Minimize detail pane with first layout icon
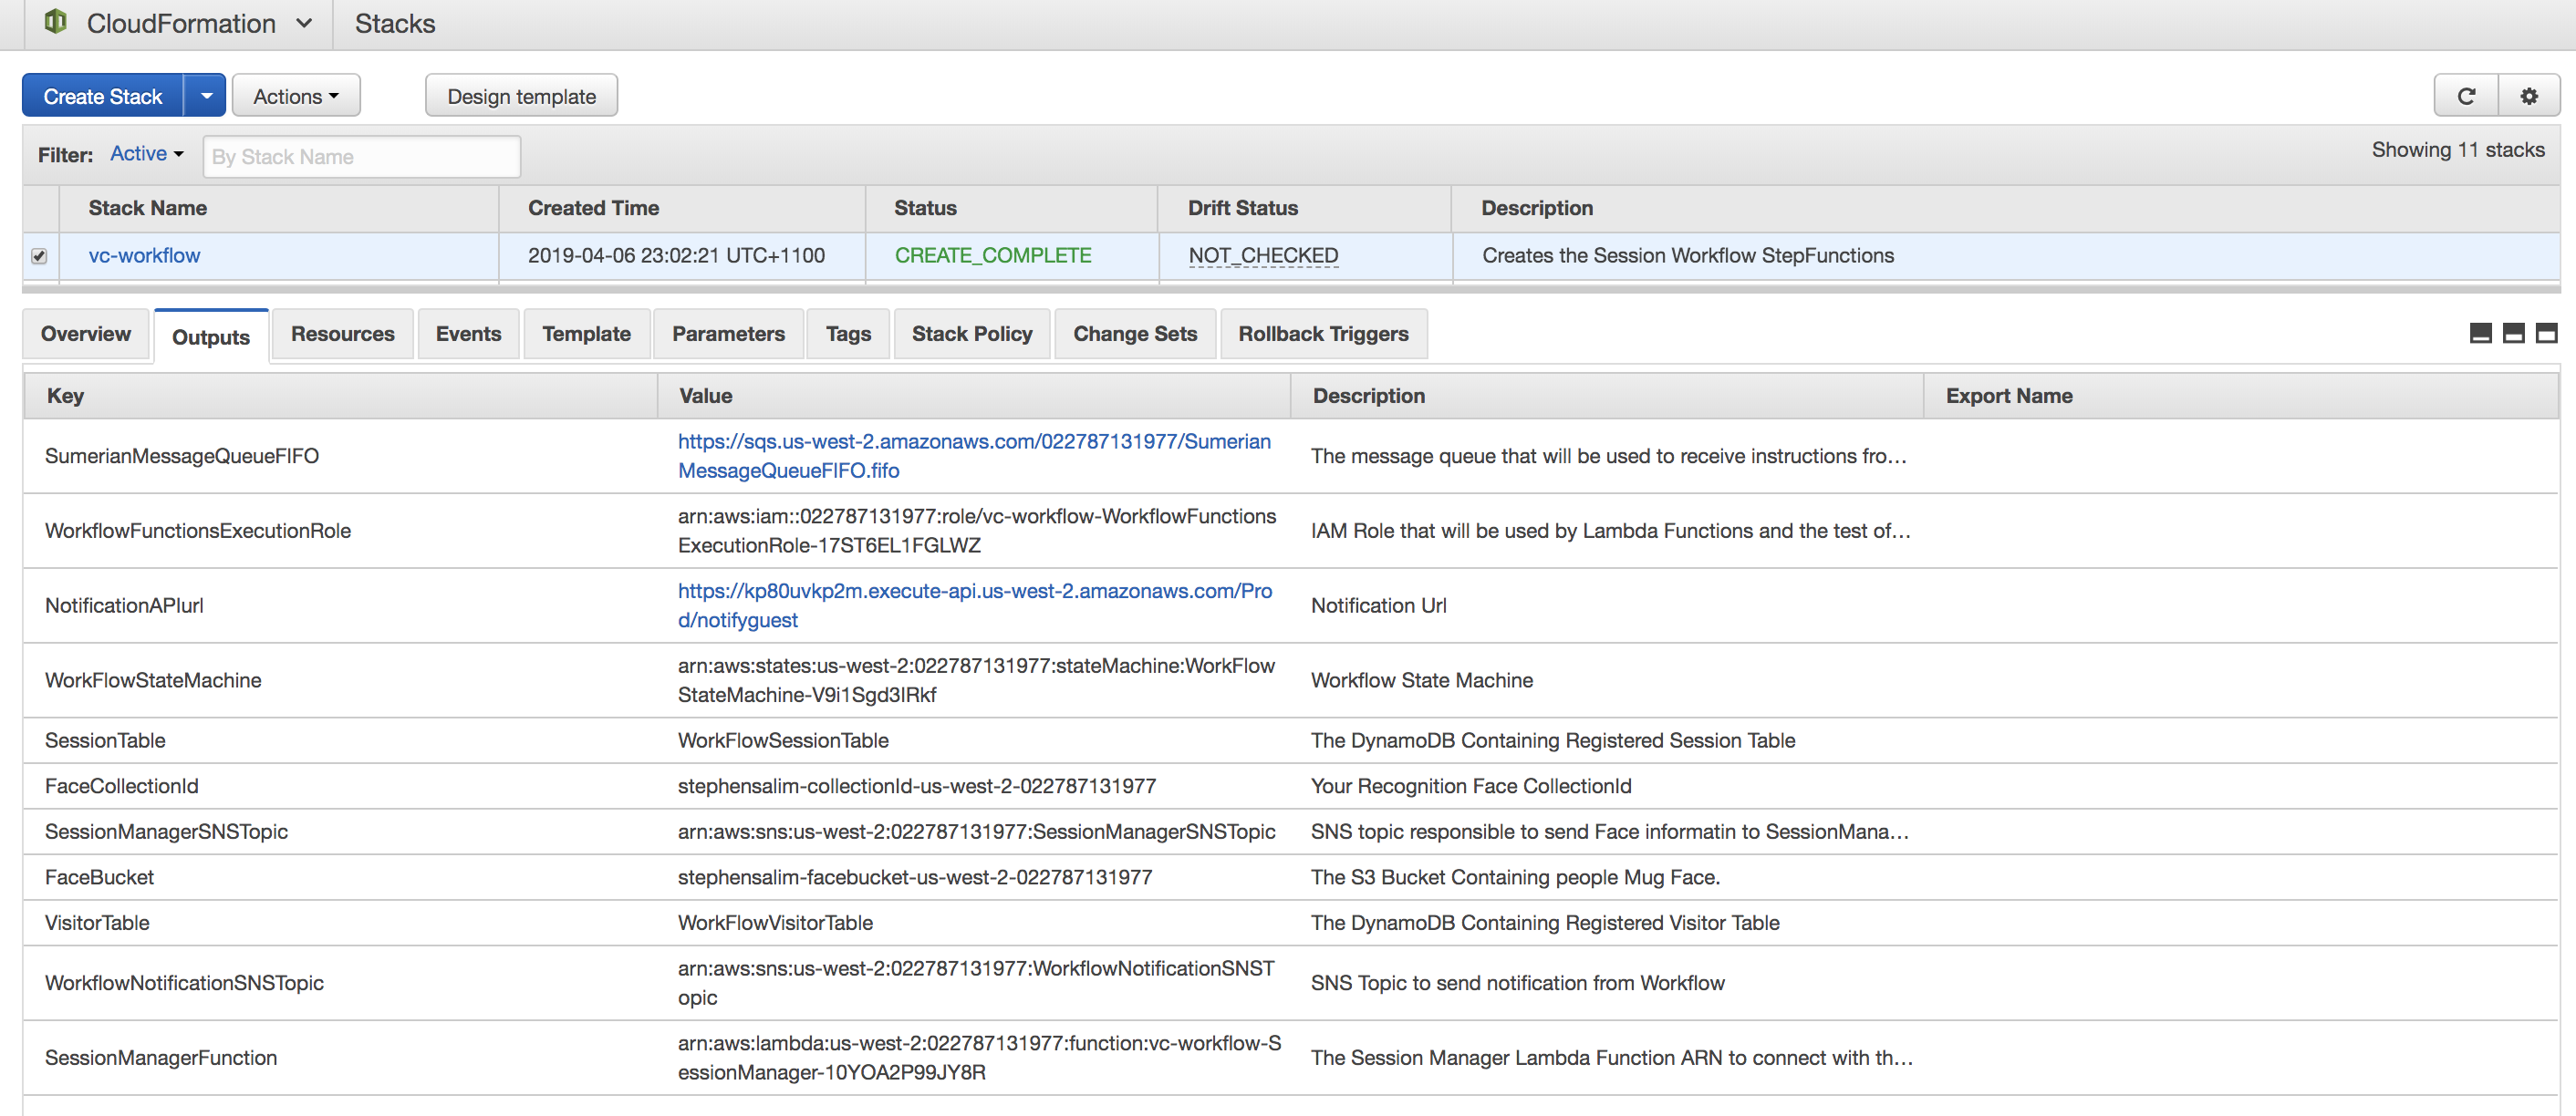 (x=2480, y=334)
